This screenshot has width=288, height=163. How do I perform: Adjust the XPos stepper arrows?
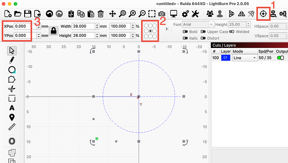coord(38,26)
